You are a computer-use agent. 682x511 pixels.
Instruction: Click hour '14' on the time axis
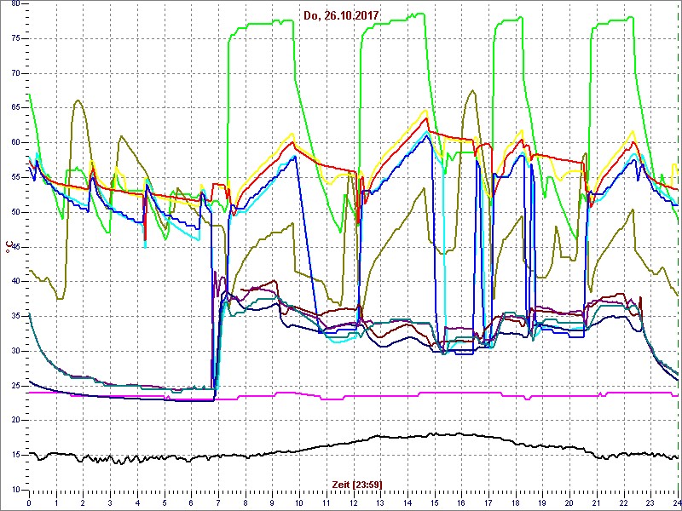point(407,502)
